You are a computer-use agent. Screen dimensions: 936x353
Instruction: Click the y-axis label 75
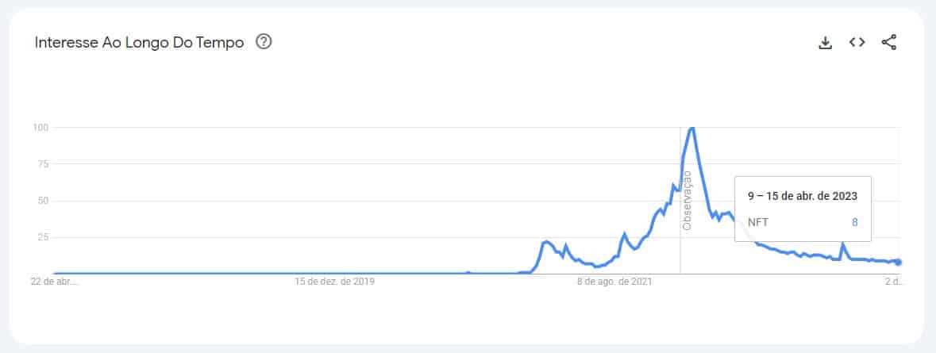(43, 164)
